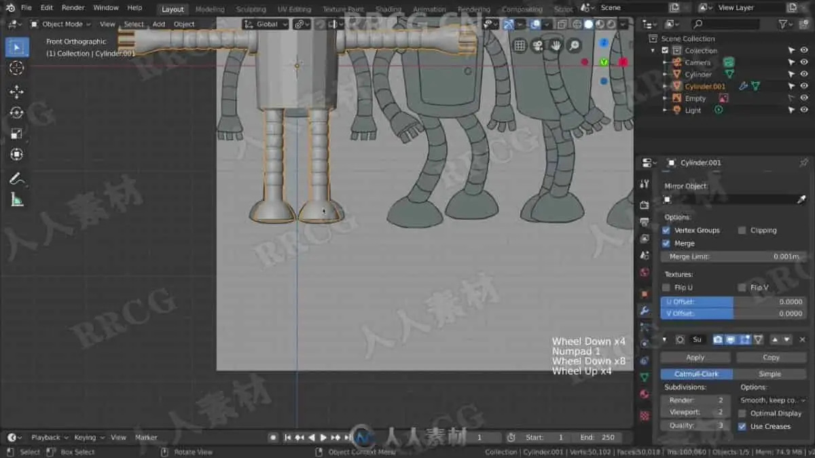Click the viewport zoom magnifier icon
Screen dimensions: 815x458
574,45
